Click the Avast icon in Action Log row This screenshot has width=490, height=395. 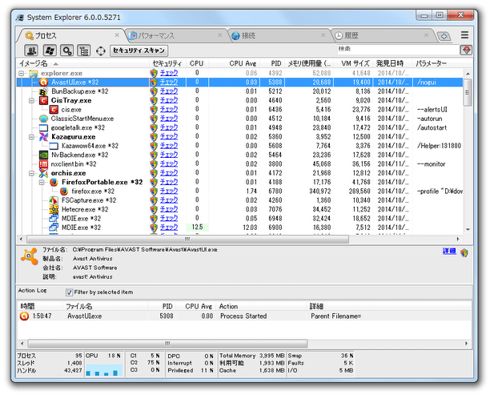tap(24, 316)
